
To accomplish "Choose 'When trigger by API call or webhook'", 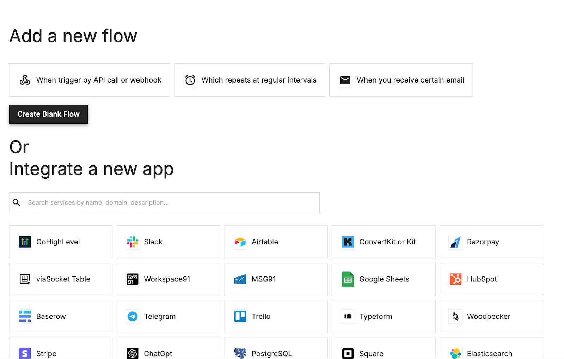I will click(x=90, y=80).
